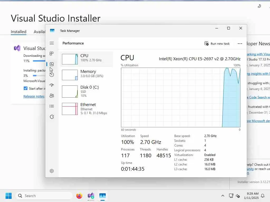Select the CPU performance graph item
This screenshot has width=270, height=202.
[x=86, y=59]
